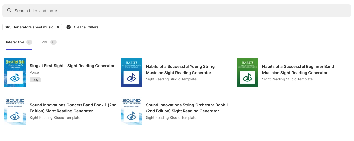Open Habits of a Successful Young String Musician title

(x=180, y=69)
